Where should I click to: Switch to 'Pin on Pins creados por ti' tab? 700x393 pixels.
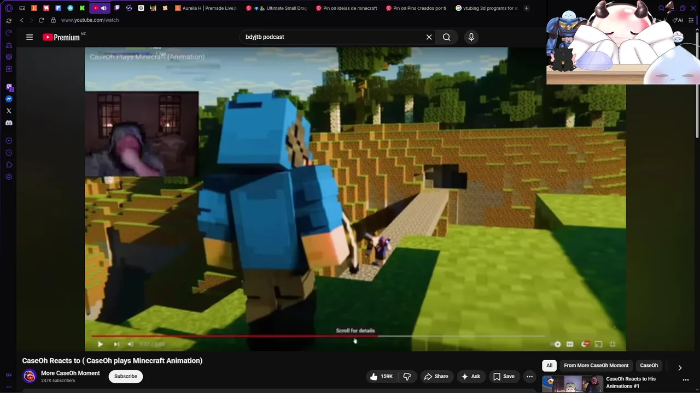click(x=417, y=8)
